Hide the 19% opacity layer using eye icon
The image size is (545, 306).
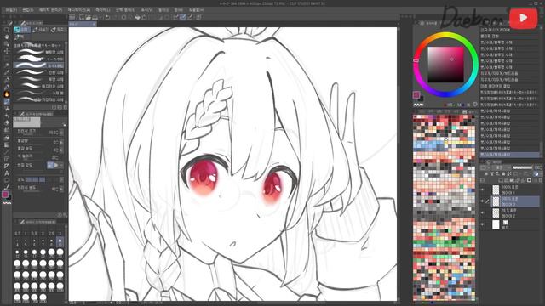[x=483, y=212]
